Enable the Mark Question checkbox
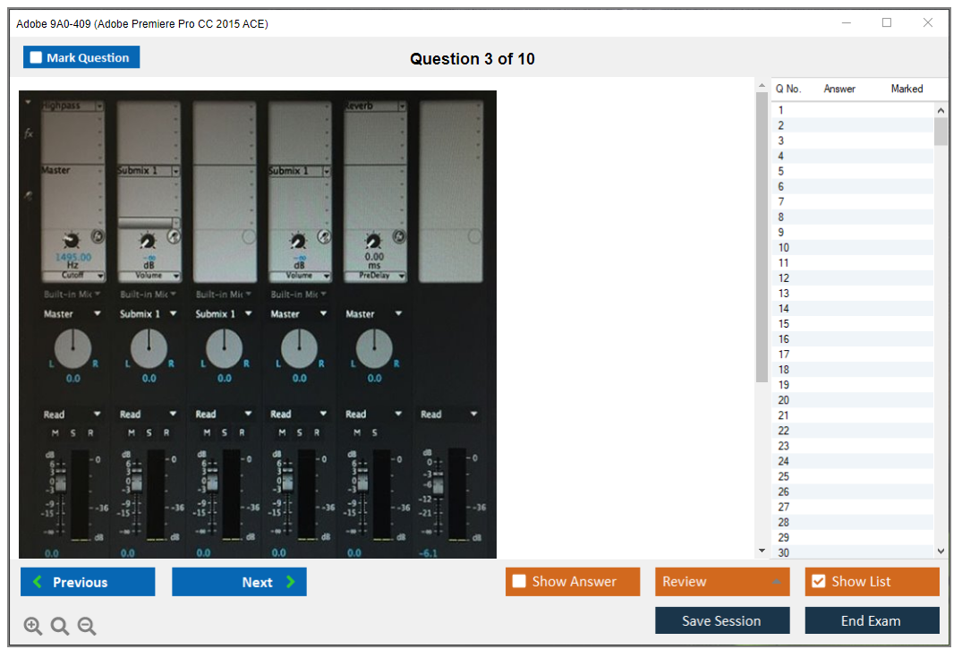 (36, 58)
